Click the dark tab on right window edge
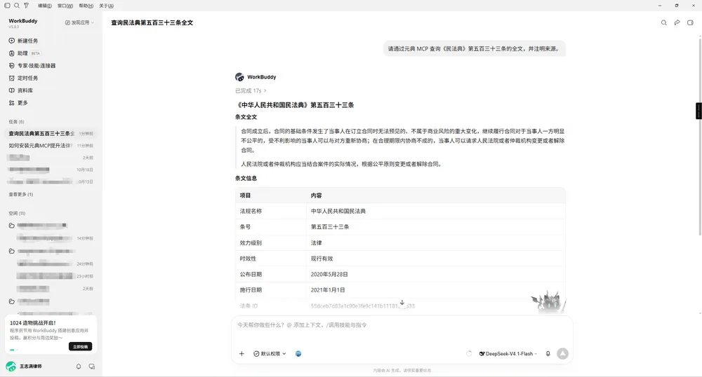702x377 pixels. [698, 111]
